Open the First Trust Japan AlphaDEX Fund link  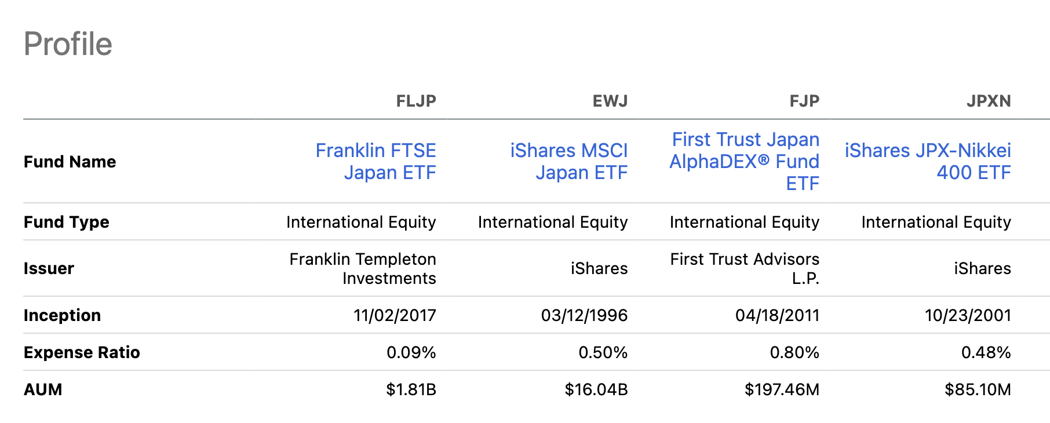(x=745, y=161)
